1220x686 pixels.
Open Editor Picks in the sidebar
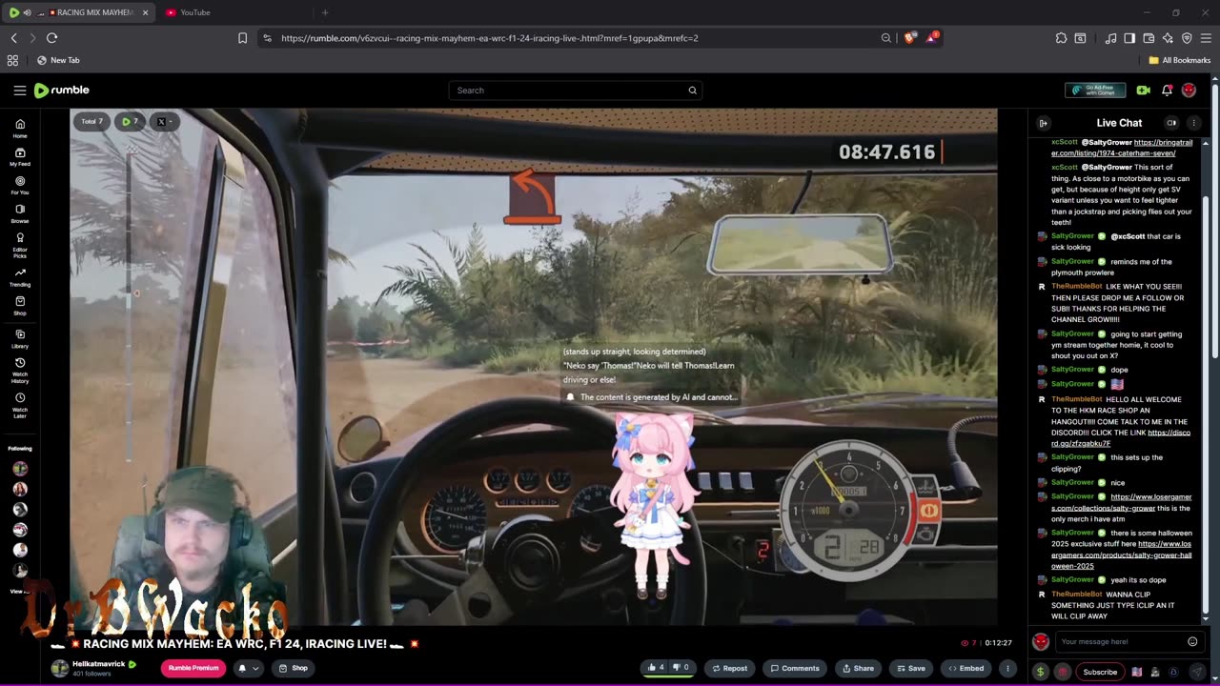tap(20, 244)
